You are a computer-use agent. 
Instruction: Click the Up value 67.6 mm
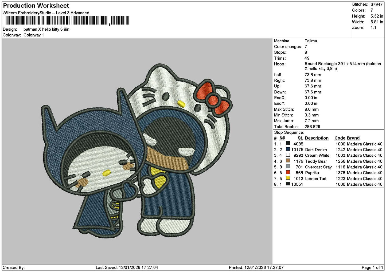(x=313, y=86)
